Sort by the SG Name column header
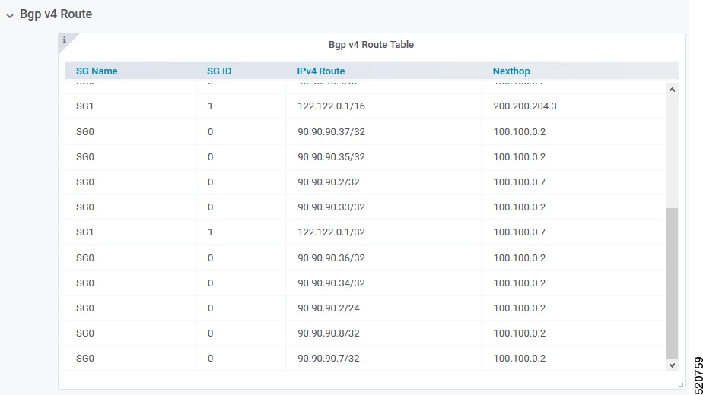This screenshot has height=395, width=703. 97,71
